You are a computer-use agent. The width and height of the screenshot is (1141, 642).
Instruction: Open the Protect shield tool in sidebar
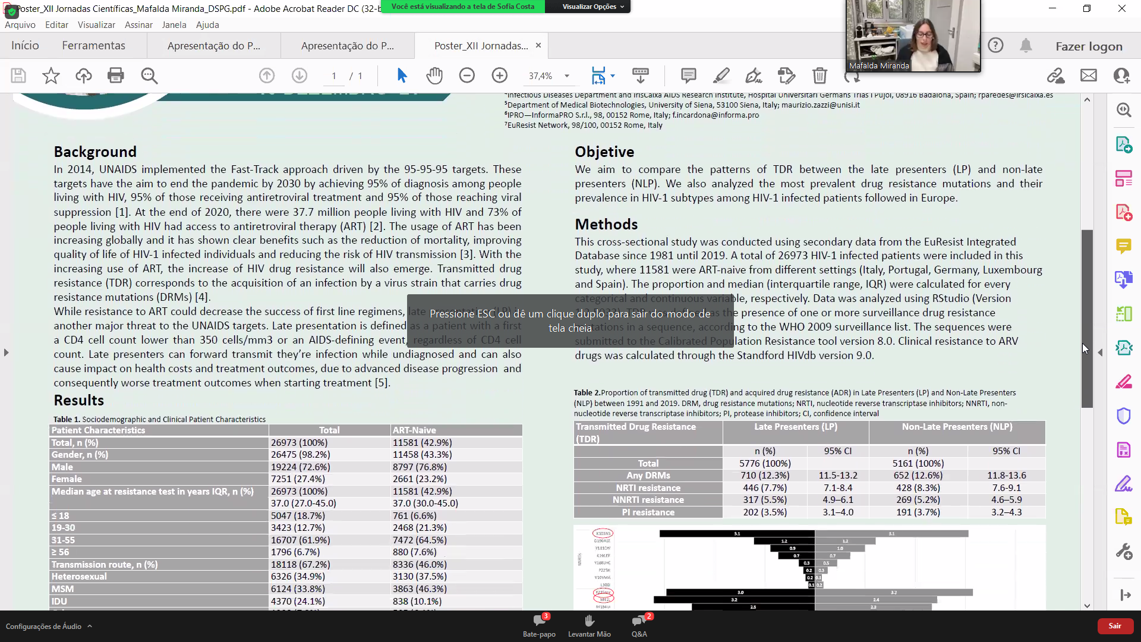(x=1123, y=416)
